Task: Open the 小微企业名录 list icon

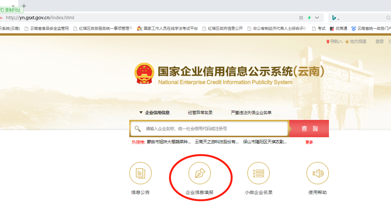Action: (259, 173)
